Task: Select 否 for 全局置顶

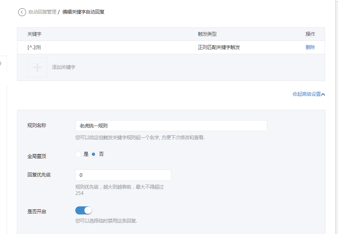Action: pos(94,154)
